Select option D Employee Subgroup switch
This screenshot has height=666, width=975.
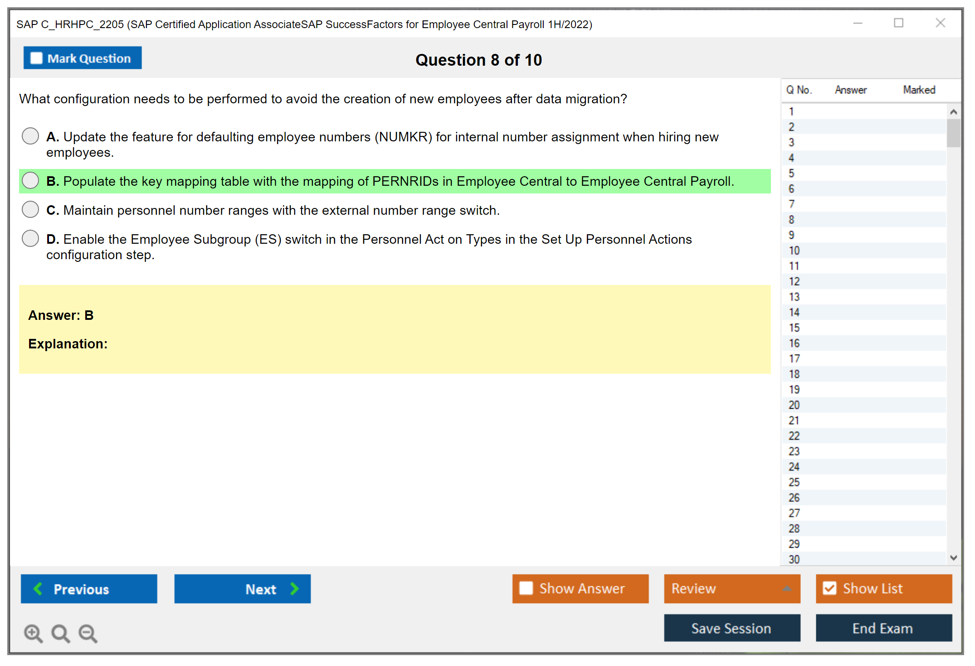coord(30,238)
